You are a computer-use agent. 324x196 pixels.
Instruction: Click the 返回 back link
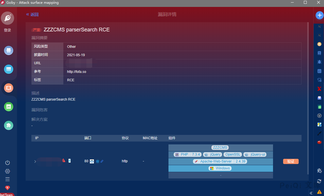coord(32,14)
